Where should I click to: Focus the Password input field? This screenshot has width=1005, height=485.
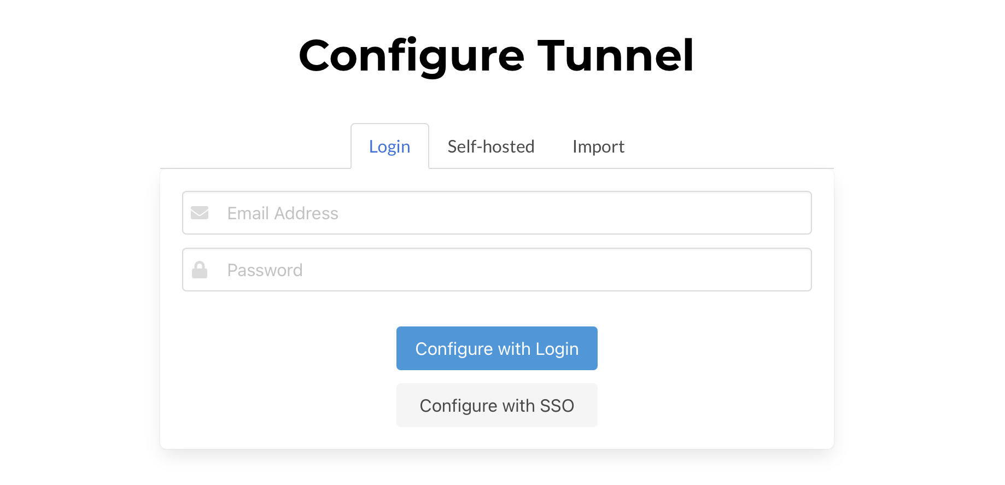click(x=496, y=270)
